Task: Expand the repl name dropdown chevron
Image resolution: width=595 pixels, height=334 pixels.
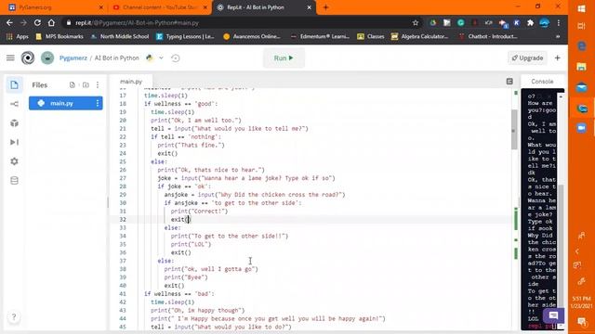Action: click(x=161, y=58)
